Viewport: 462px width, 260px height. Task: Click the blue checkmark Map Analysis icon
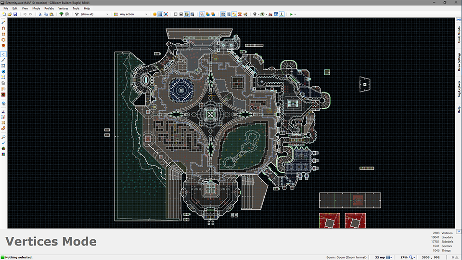(x=3, y=143)
